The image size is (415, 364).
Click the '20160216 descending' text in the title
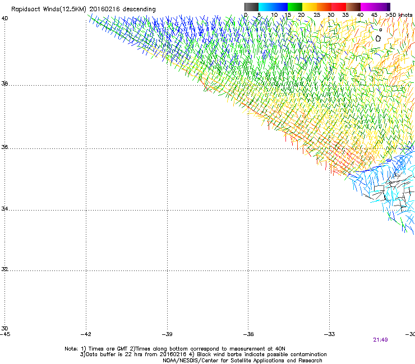pyautogui.click(x=123, y=10)
